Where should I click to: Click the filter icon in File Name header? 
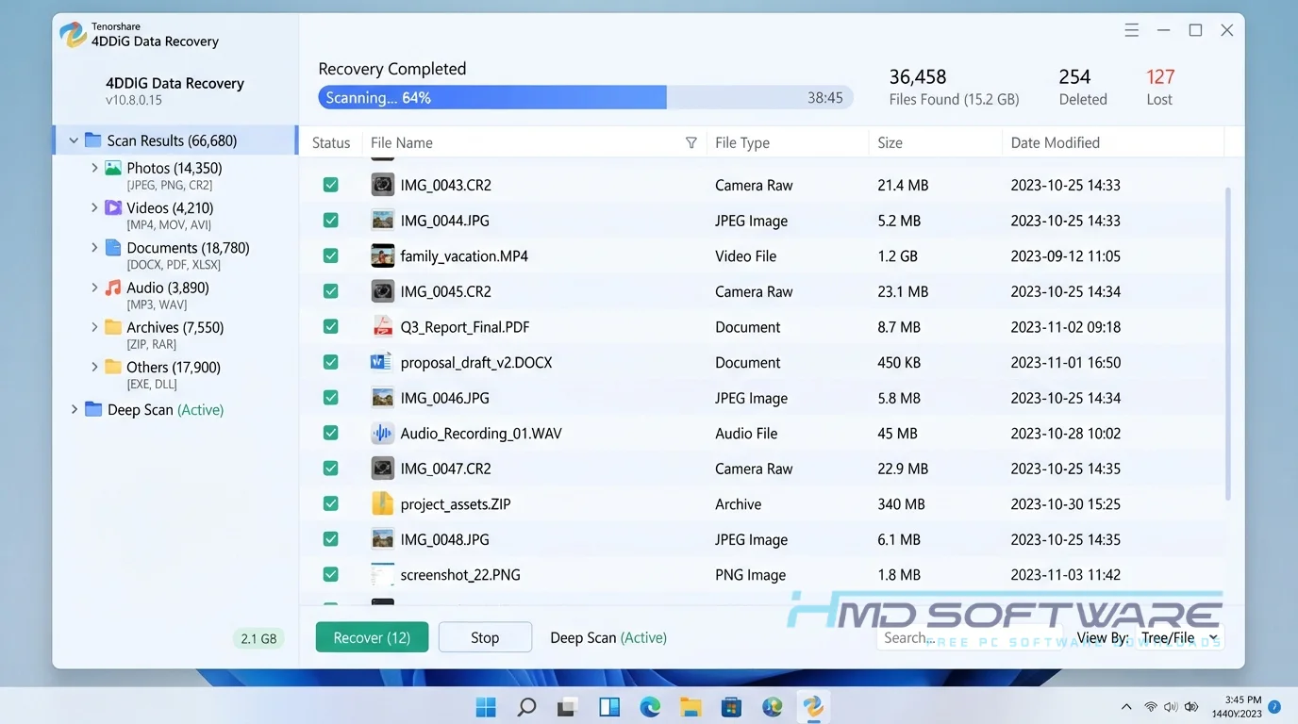691,143
